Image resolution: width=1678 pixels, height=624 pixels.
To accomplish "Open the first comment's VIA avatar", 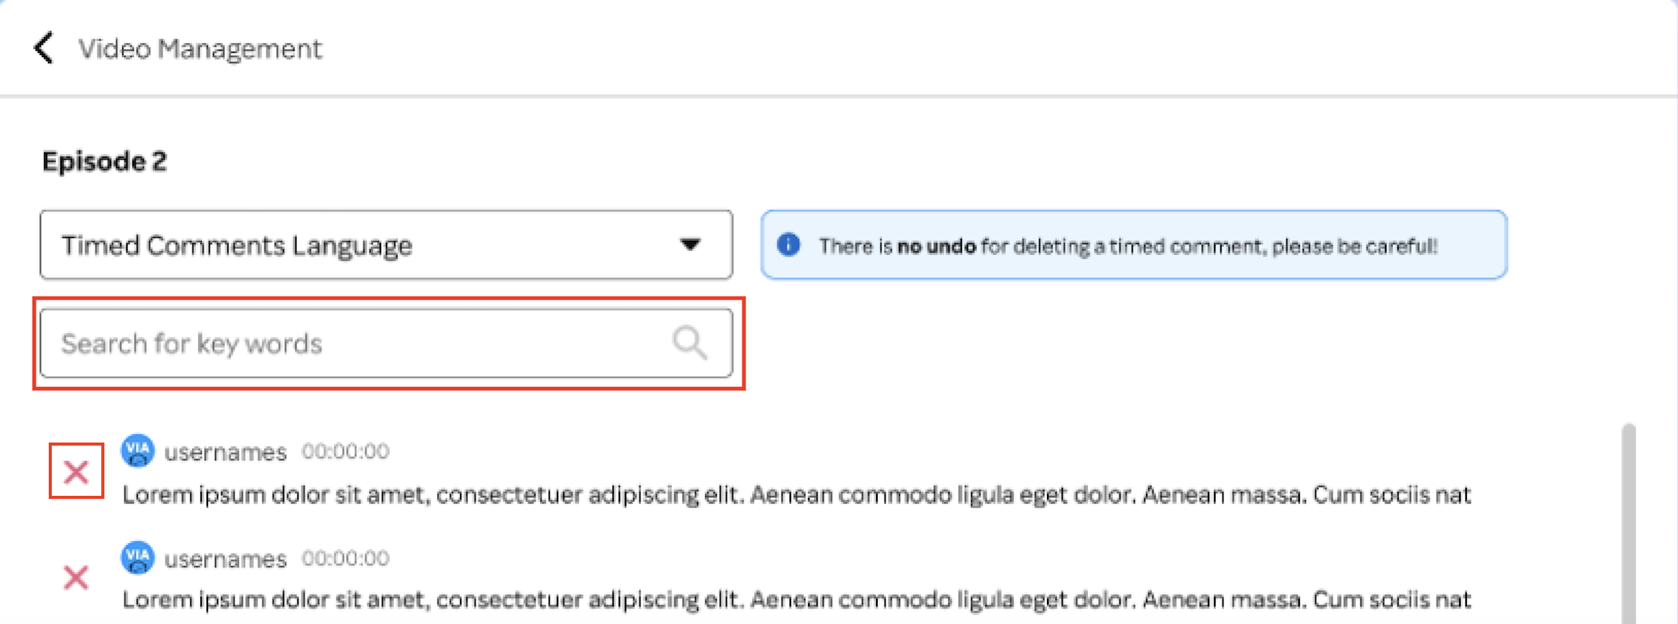I will point(138,450).
